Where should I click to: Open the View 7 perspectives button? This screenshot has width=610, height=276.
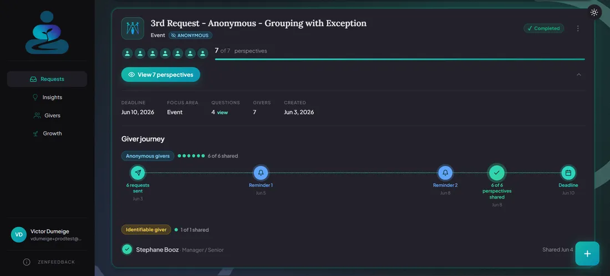point(161,75)
